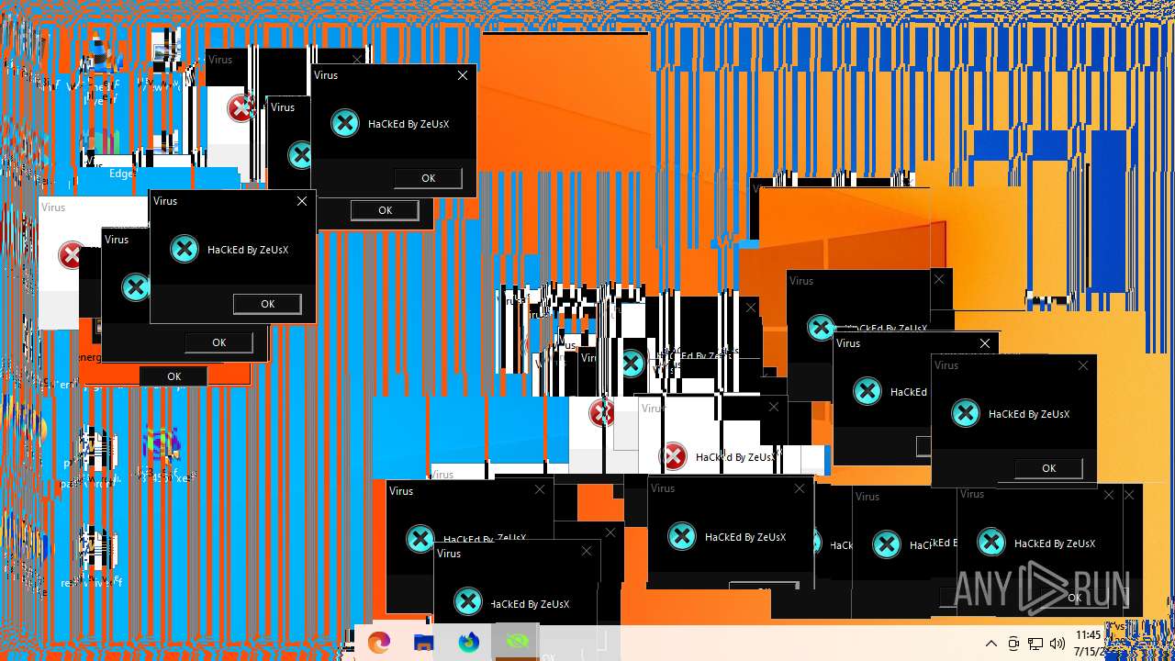
Task: Close the front Virus dialog of the left stack
Action: pyautogui.click(x=302, y=201)
